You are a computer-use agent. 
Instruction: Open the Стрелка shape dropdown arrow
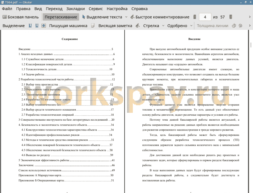163,26
